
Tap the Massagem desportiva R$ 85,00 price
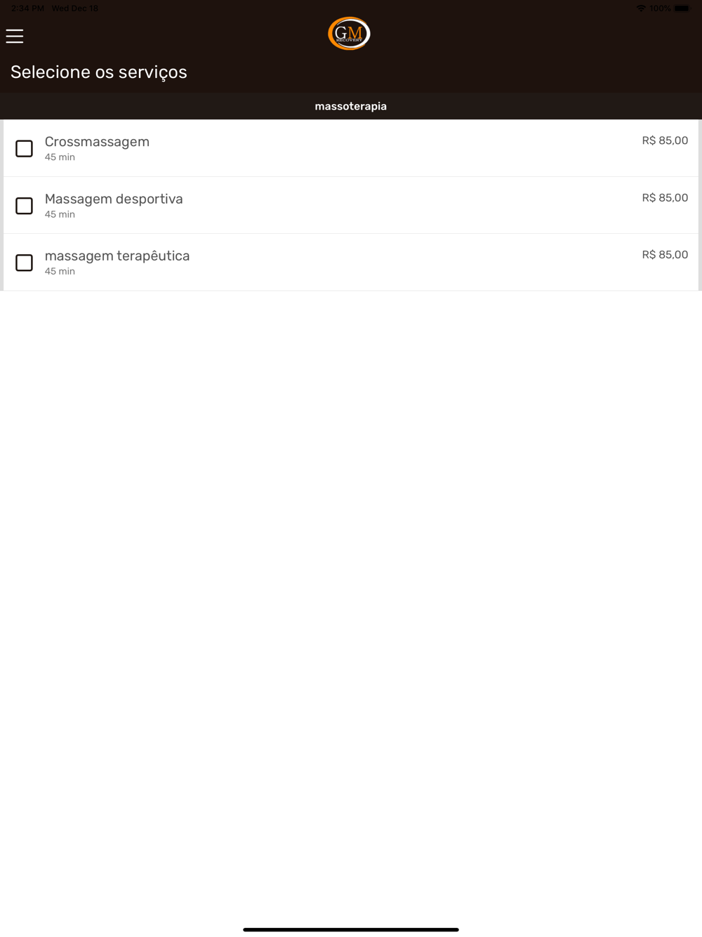665,198
